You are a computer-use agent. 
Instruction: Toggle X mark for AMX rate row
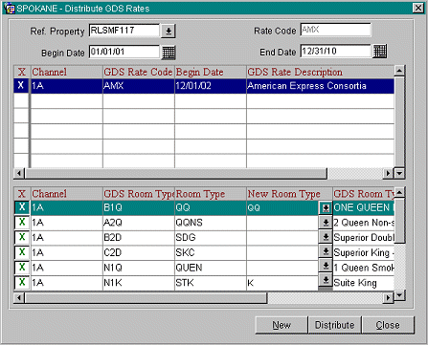pyautogui.click(x=21, y=85)
